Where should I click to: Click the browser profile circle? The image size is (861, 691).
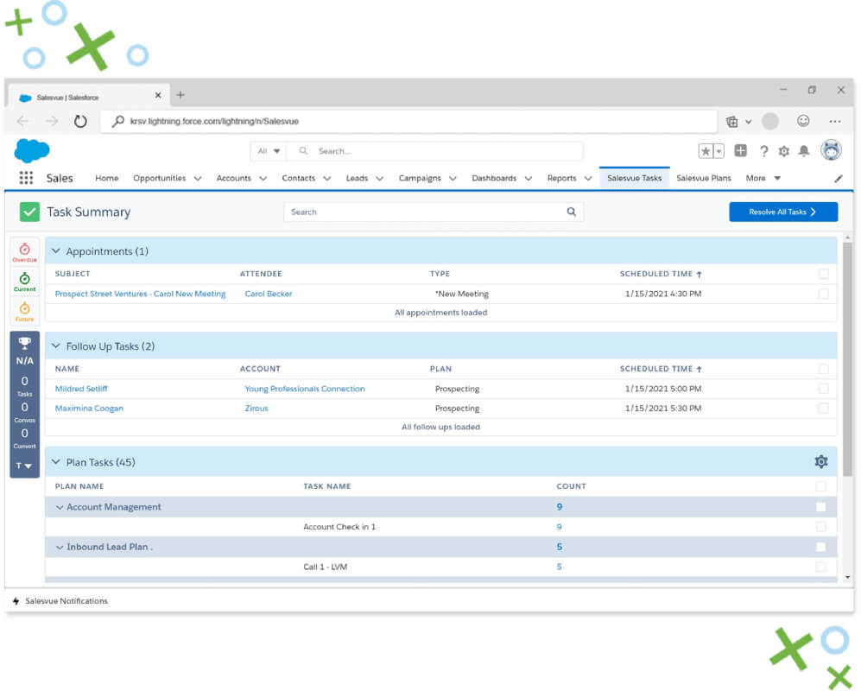pyautogui.click(x=769, y=122)
